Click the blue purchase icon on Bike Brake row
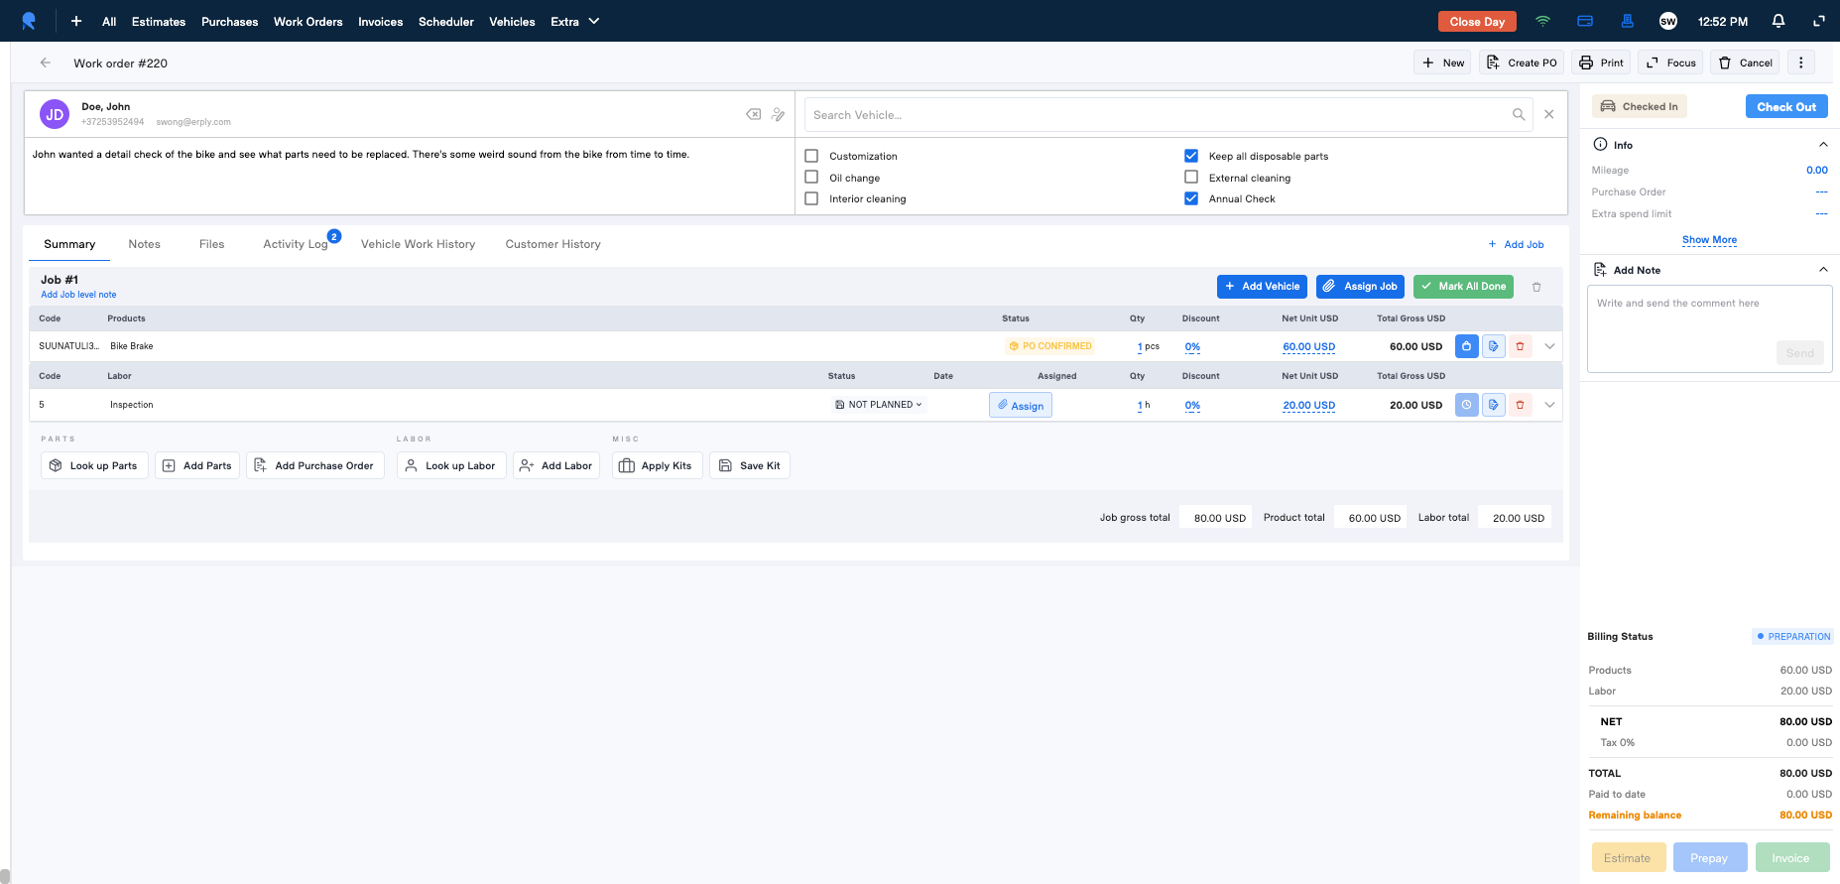This screenshot has height=884, width=1840. [1466, 346]
